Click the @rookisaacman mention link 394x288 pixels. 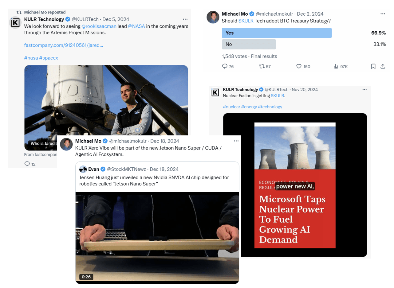click(99, 26)
